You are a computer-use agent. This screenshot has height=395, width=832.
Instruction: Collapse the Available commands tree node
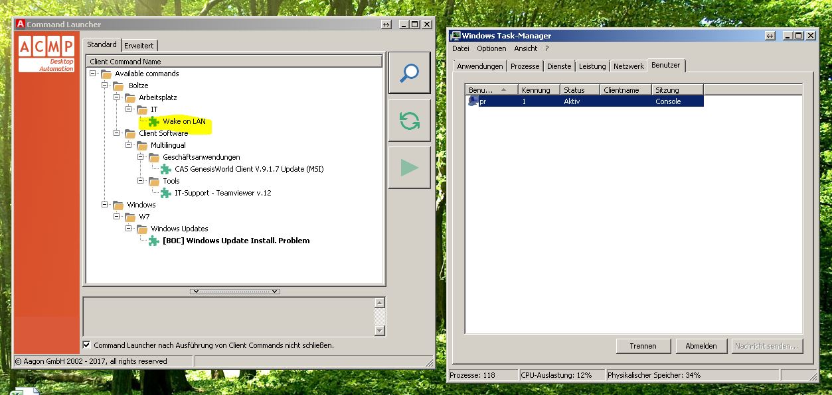pos(93,74)
